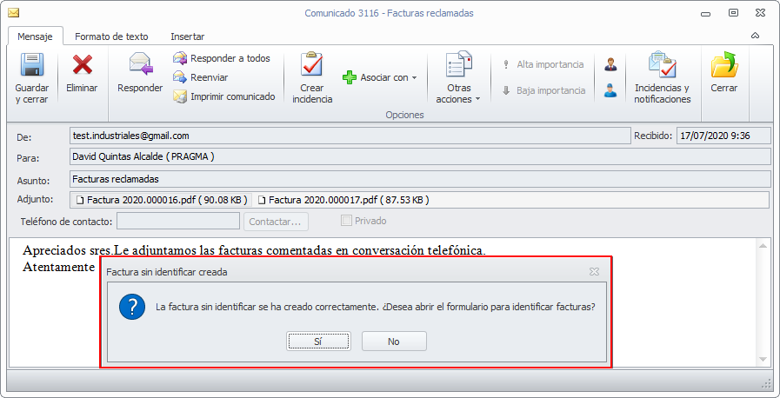The width and height of the screenshot is (780, 398).
Task: Click the Crear incidencia clipboard icon
Action: click(x=312, y=64)
